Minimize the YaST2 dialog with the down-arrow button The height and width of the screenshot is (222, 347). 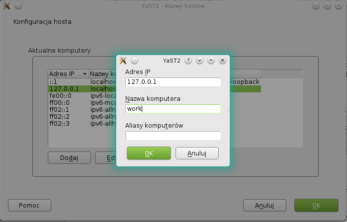200,61
